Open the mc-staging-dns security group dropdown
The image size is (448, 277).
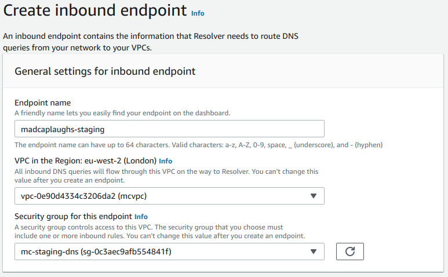point(169,252)
